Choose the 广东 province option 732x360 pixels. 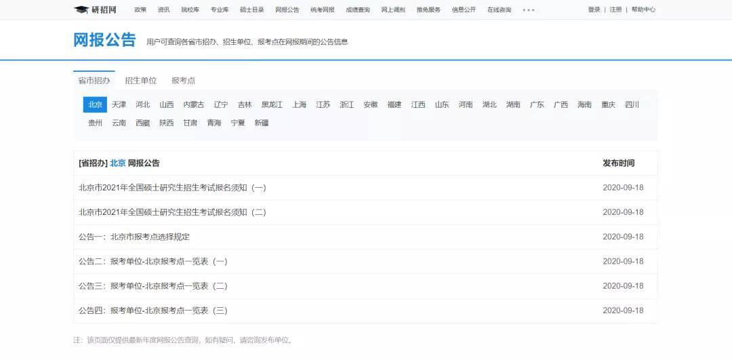[x=537, y=104]
